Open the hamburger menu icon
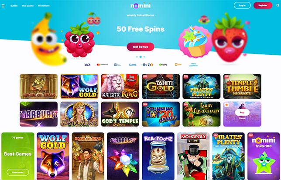281x180 pixels. pos(3,6)
